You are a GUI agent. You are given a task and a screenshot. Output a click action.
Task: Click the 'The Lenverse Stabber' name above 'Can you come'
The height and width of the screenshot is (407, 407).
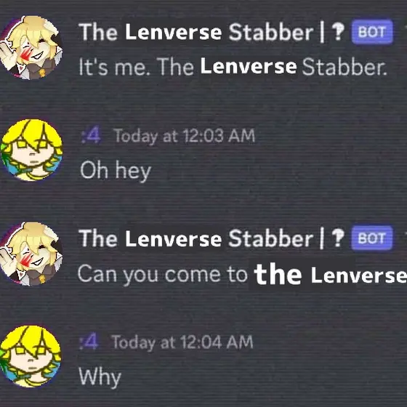196,238
